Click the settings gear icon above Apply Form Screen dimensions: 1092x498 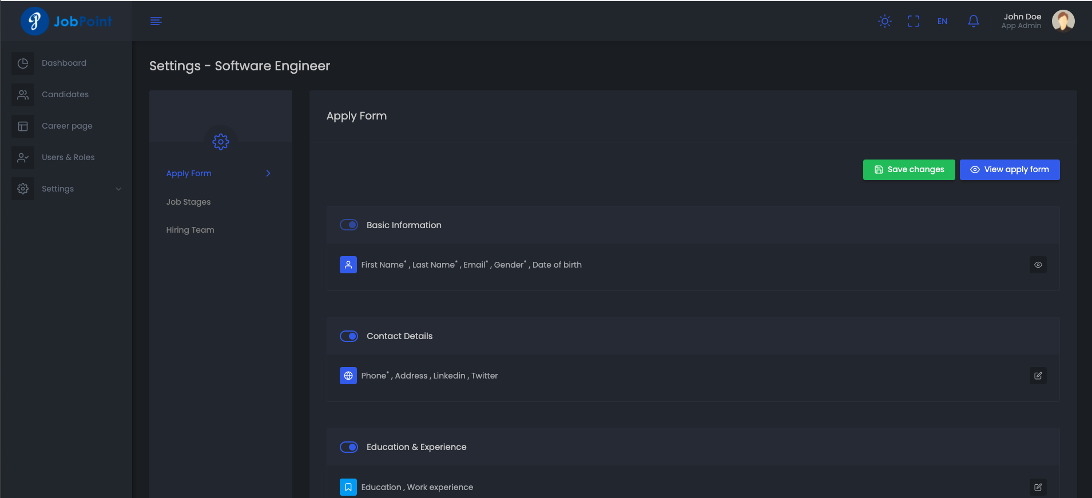pos(221,141)
